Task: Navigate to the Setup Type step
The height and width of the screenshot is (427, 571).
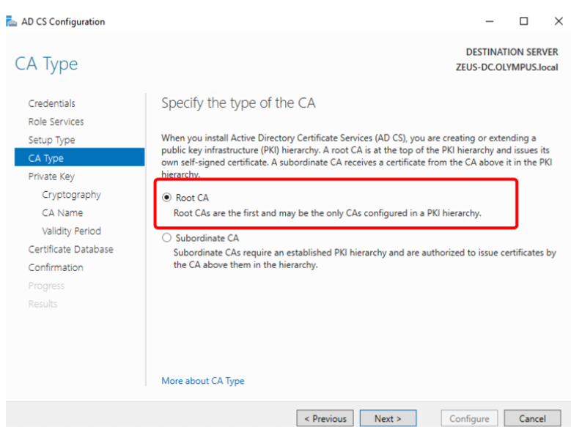Action: coord(51,140)
